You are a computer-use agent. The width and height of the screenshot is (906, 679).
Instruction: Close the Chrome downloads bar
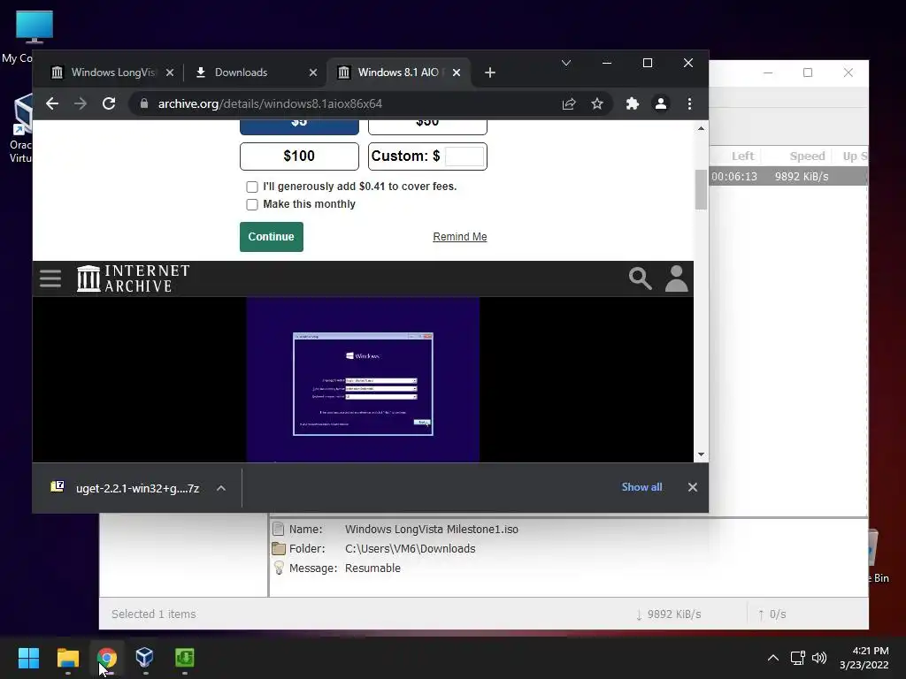tap(693, 487)
